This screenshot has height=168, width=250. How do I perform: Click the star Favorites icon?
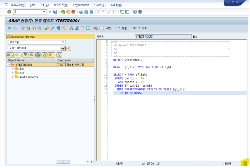point(50,55)
